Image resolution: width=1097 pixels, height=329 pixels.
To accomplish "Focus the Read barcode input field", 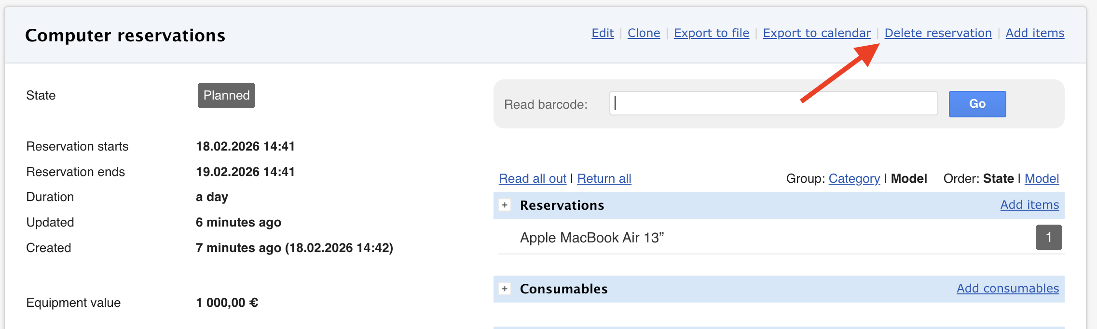I will [x=773, y=103].
